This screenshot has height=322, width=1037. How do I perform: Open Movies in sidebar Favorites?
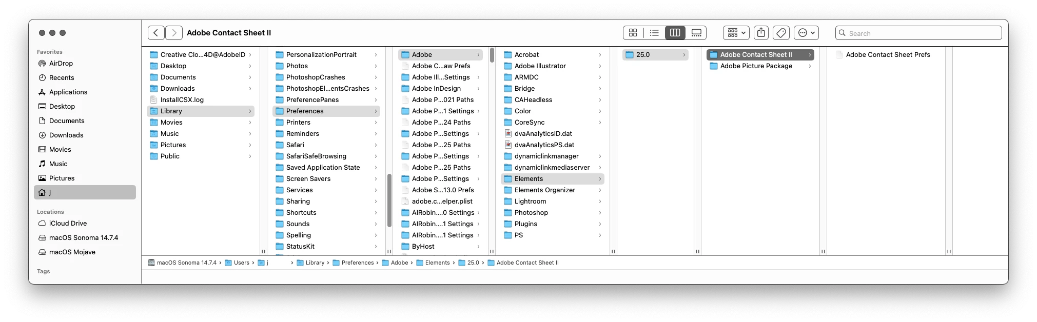pos(85,150)
